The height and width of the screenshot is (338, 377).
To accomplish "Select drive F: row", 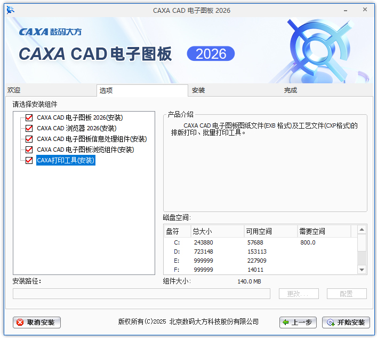I will (261, 270).
